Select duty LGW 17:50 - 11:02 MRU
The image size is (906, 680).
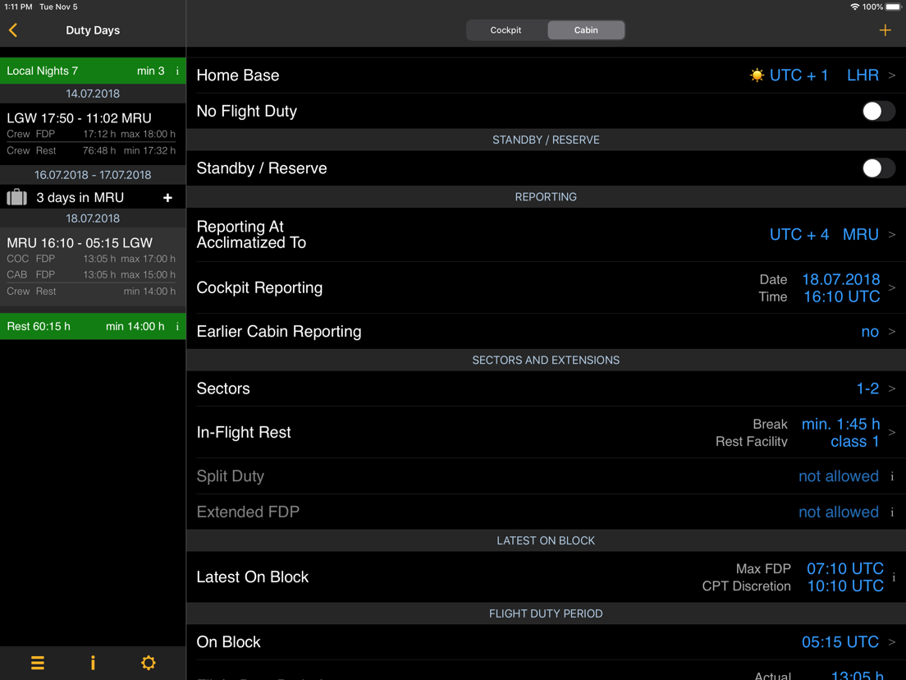93,134
